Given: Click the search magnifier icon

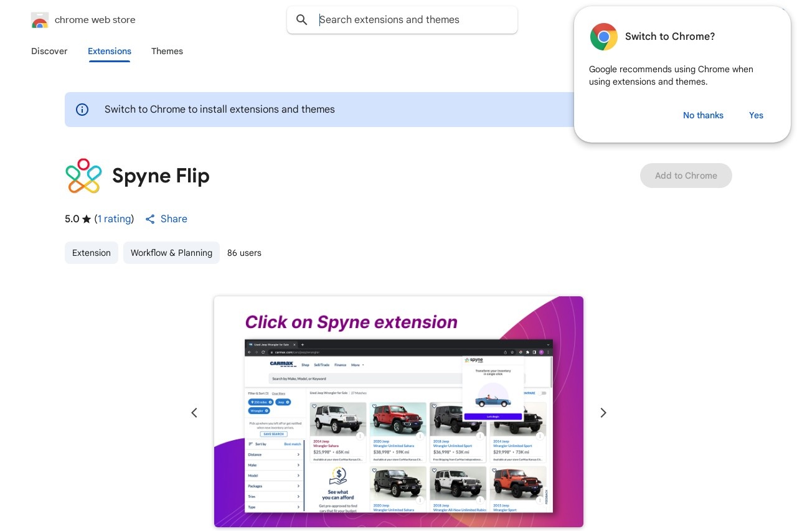Looking at the screenshot, I should tap(302, 20).
